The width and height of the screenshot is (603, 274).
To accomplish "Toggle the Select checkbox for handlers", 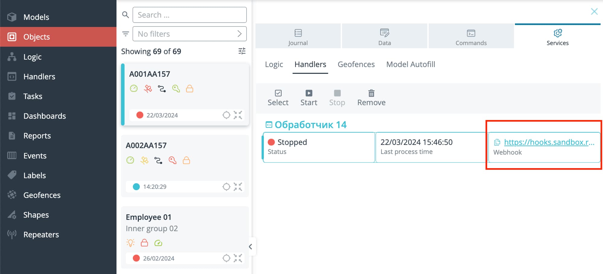I will (278, 98).
